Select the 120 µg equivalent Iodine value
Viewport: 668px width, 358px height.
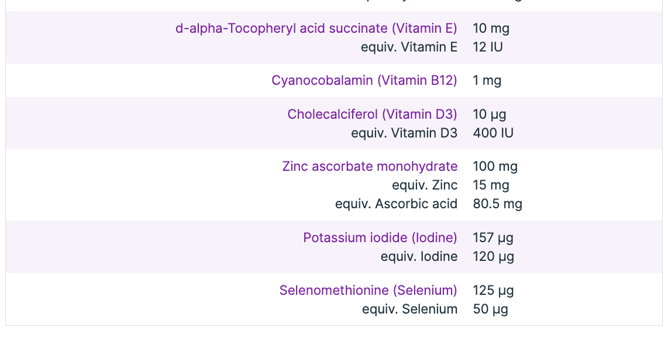pyautogui.click(x=493, y=256)
